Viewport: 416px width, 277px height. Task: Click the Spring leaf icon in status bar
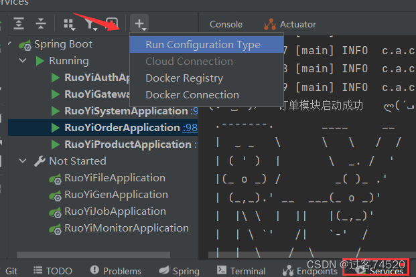point(164,270)
